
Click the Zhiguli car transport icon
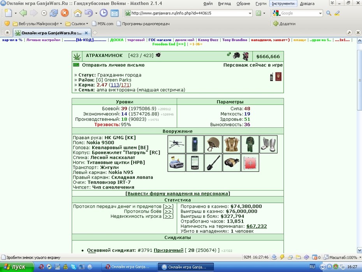pos(177,163)
